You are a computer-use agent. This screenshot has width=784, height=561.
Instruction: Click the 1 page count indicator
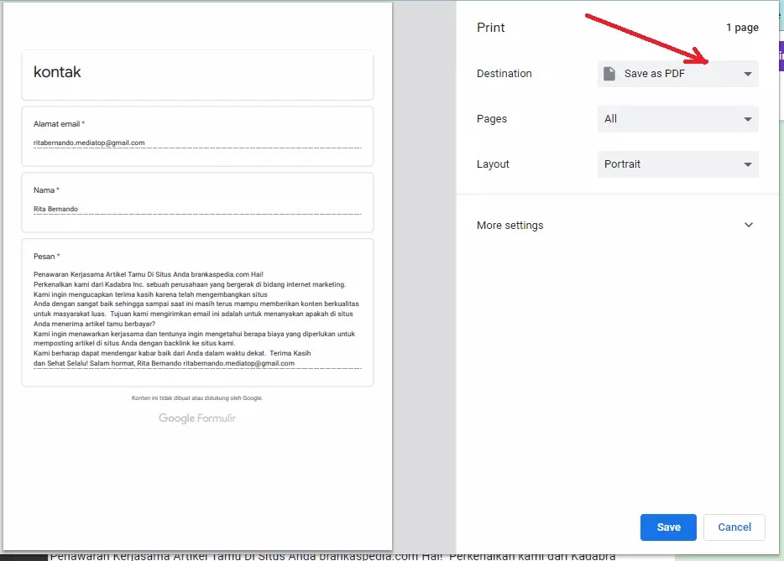coord(741,27)
